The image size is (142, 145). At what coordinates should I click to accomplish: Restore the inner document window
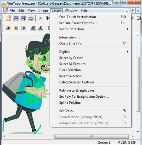click(133, 10)
